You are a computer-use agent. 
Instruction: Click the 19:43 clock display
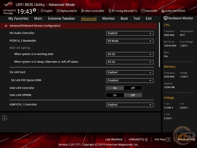click(25, 11)
